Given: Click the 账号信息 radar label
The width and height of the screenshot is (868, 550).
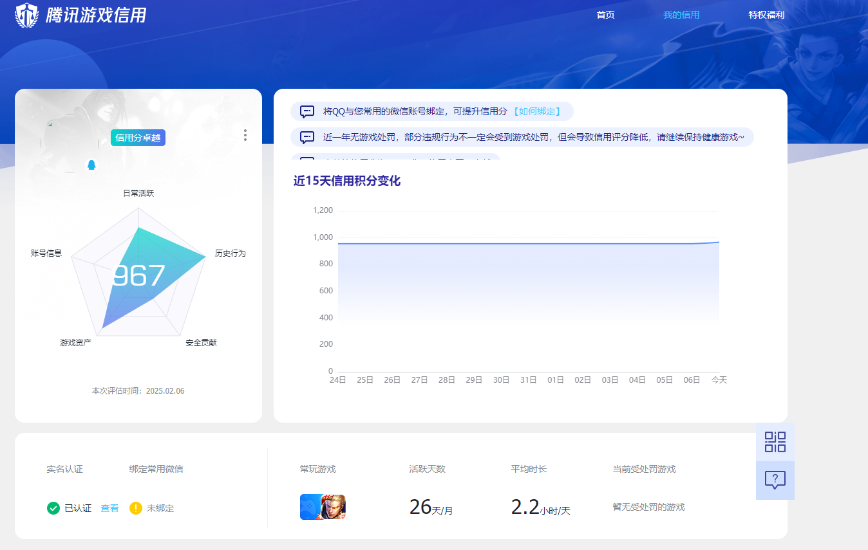Looking at the screenshot, I should 46,253.
